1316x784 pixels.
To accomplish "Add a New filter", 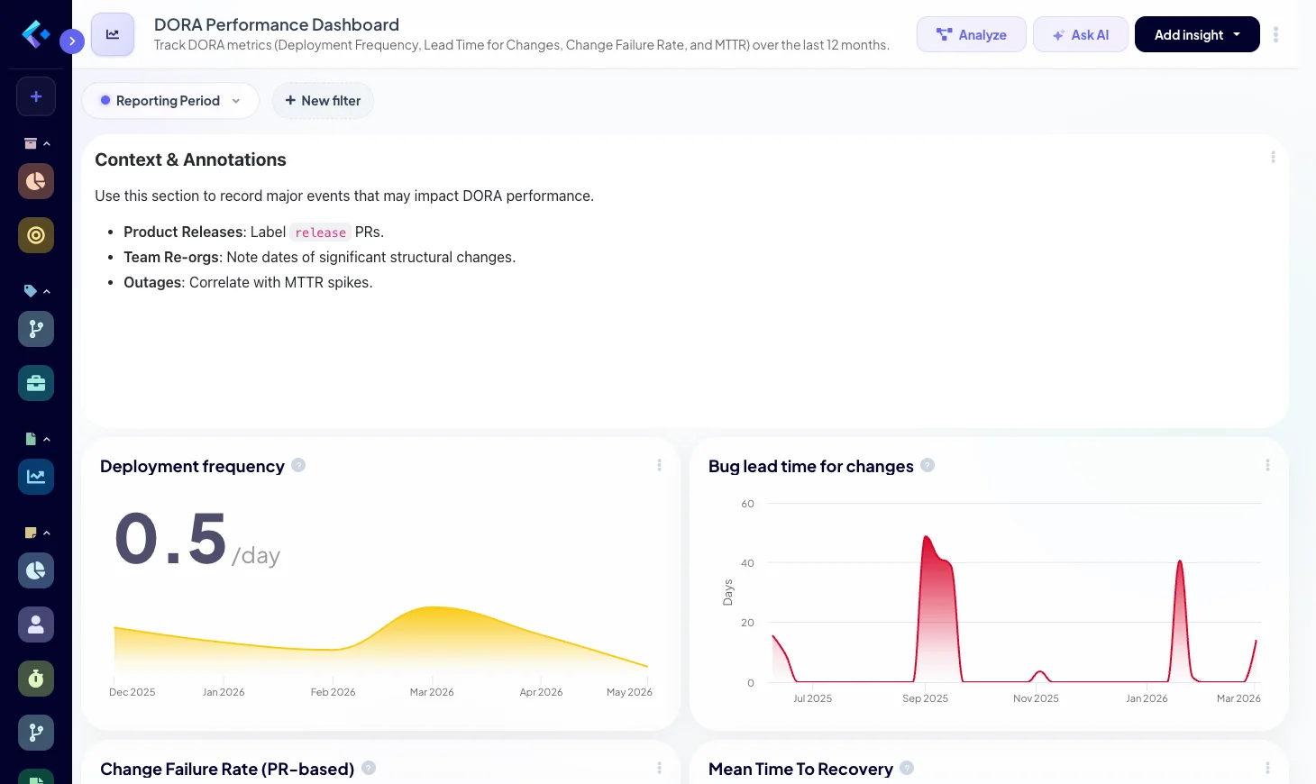I will pos(323,101).
